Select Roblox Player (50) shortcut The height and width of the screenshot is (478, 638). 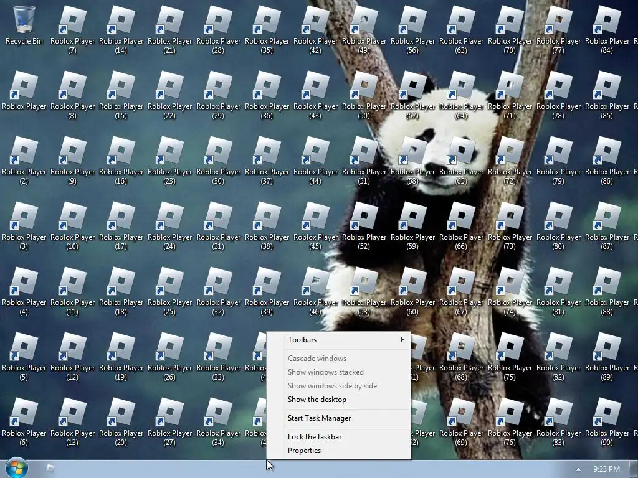pyautogui.click(x=364, y=95)
